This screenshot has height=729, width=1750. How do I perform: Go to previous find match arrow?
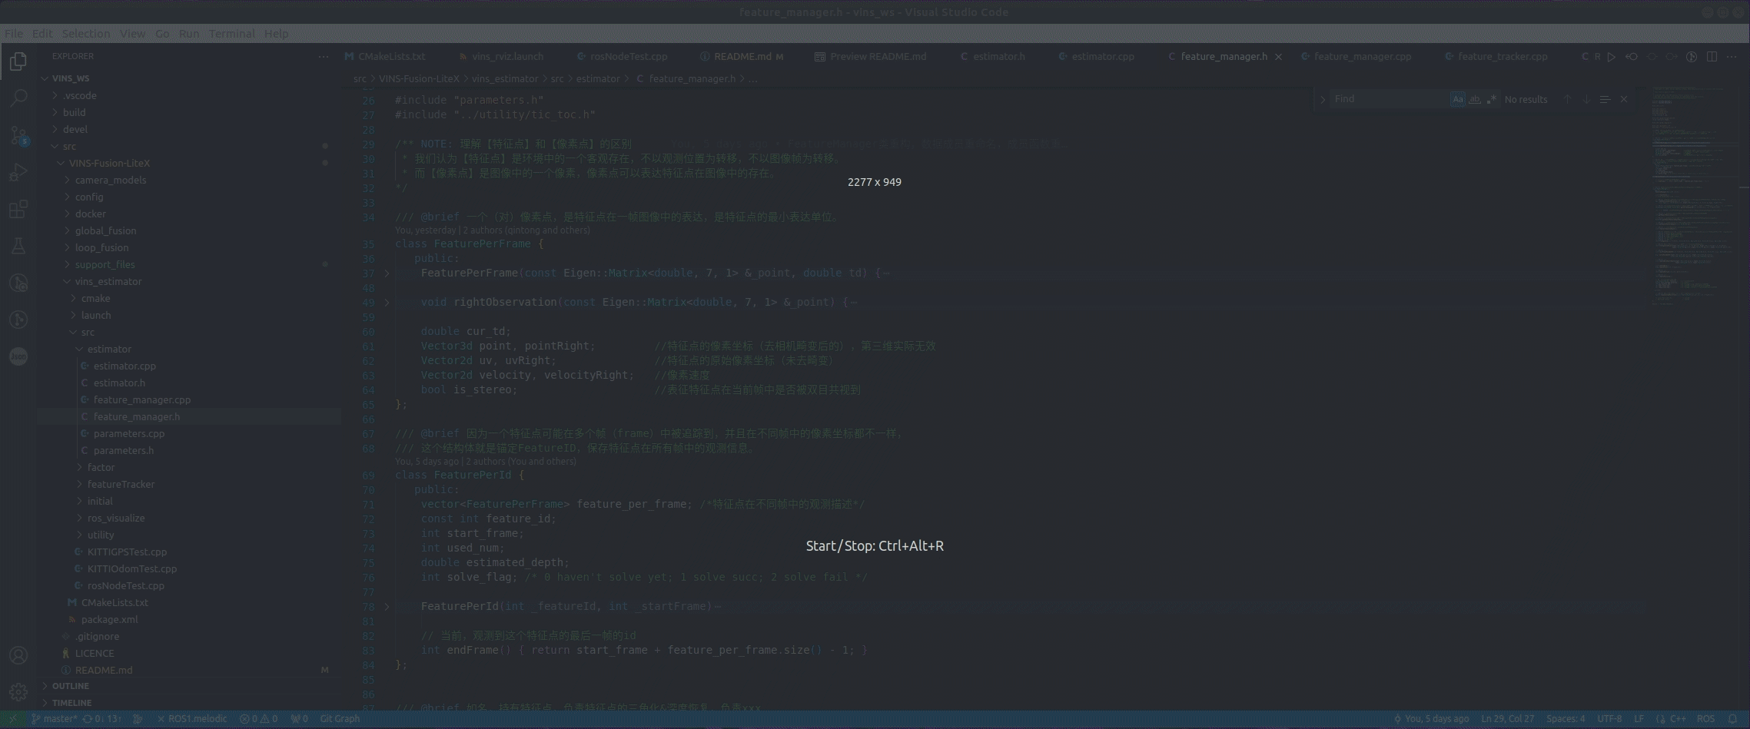(x=1567, y=99)
